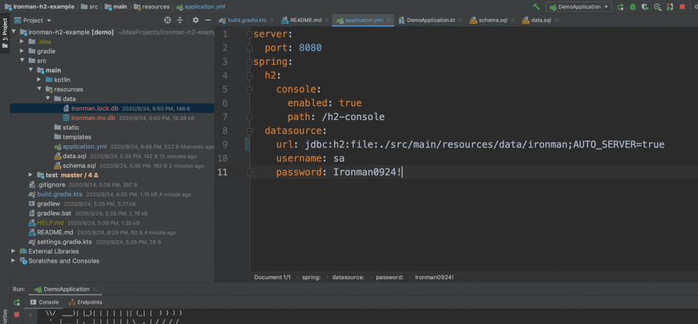The height and width of the screenshot is (324, 698).
Task: Open the DemoApplication run configuration dropdown
Action: click(578, 7)
